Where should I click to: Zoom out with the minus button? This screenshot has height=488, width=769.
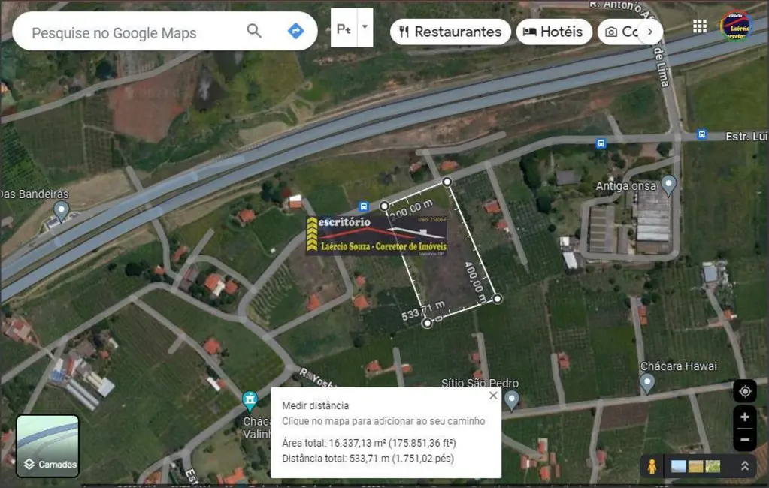click(744, 439)
